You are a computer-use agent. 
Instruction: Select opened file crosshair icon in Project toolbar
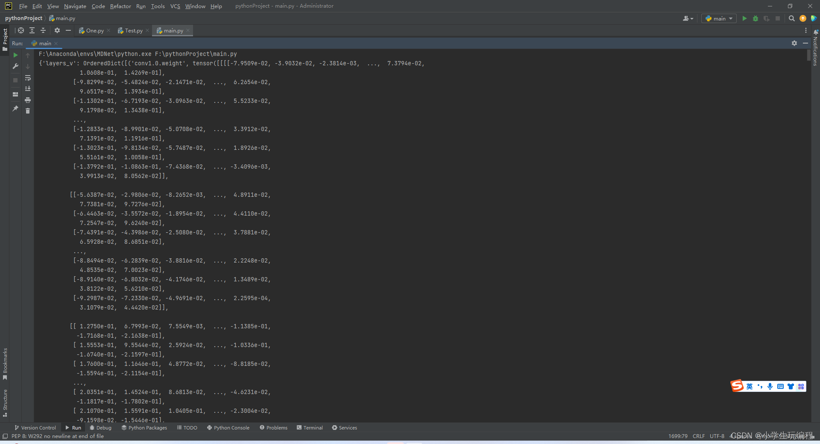pos(20,30)
